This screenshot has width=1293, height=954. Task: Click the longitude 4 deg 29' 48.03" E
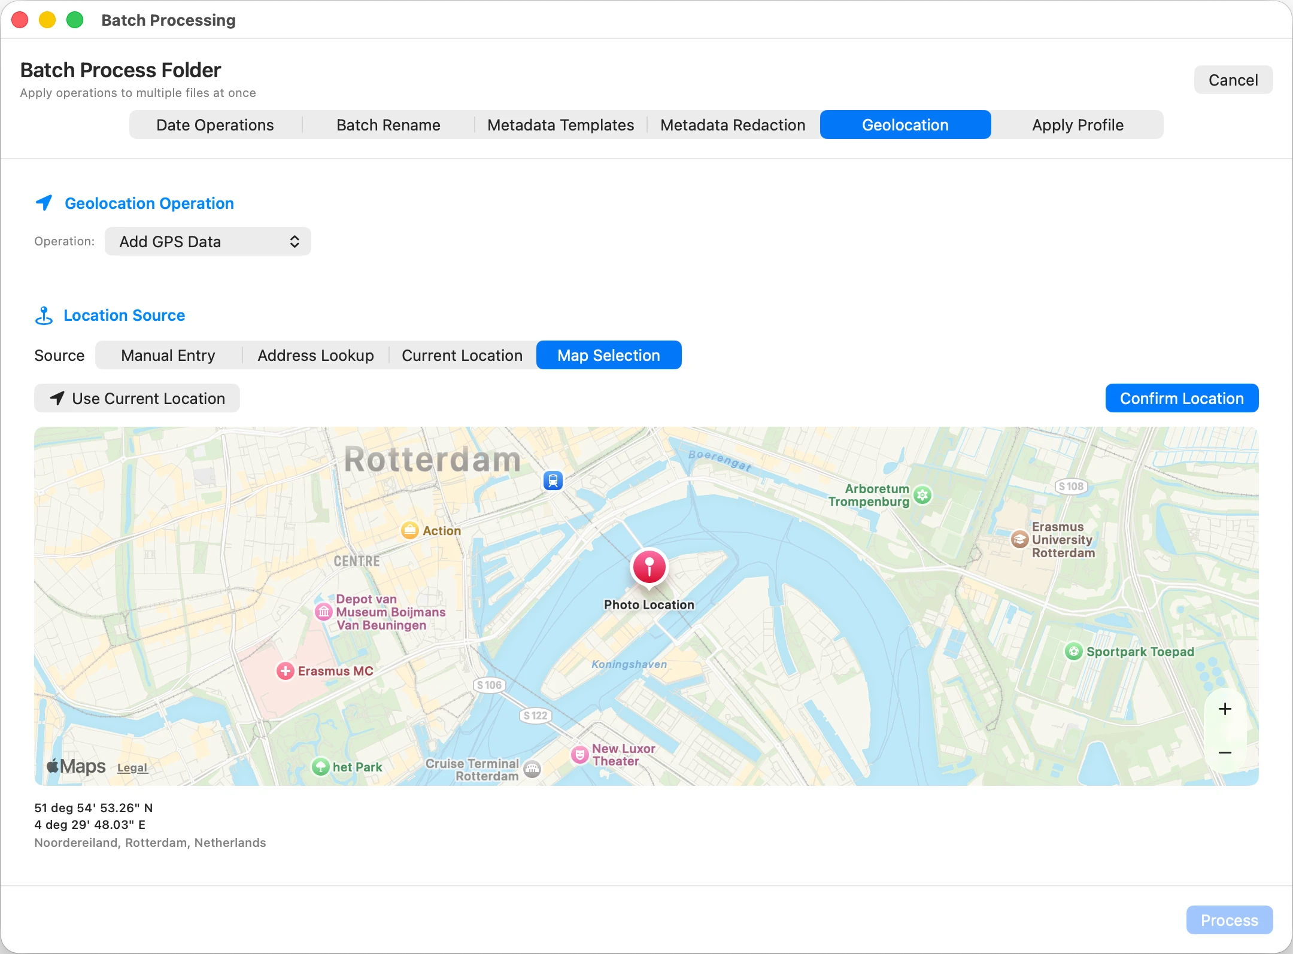click(x=90, y=825)
